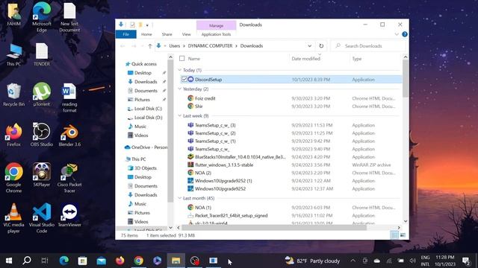Select the reading format Word document
This screenshot has height=268, width=478.
click(x=69, y=98)
